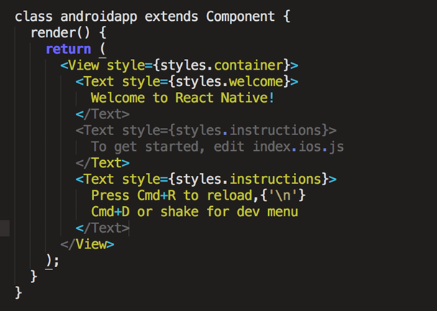Screen dimensions: 437x311
Task: Click the 'class' keyword
Action: 34,17
